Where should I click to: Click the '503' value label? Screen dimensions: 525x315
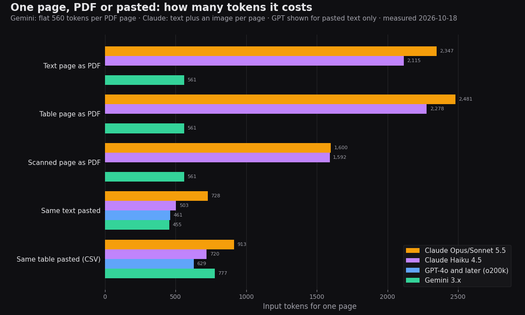tap(184, 206)
